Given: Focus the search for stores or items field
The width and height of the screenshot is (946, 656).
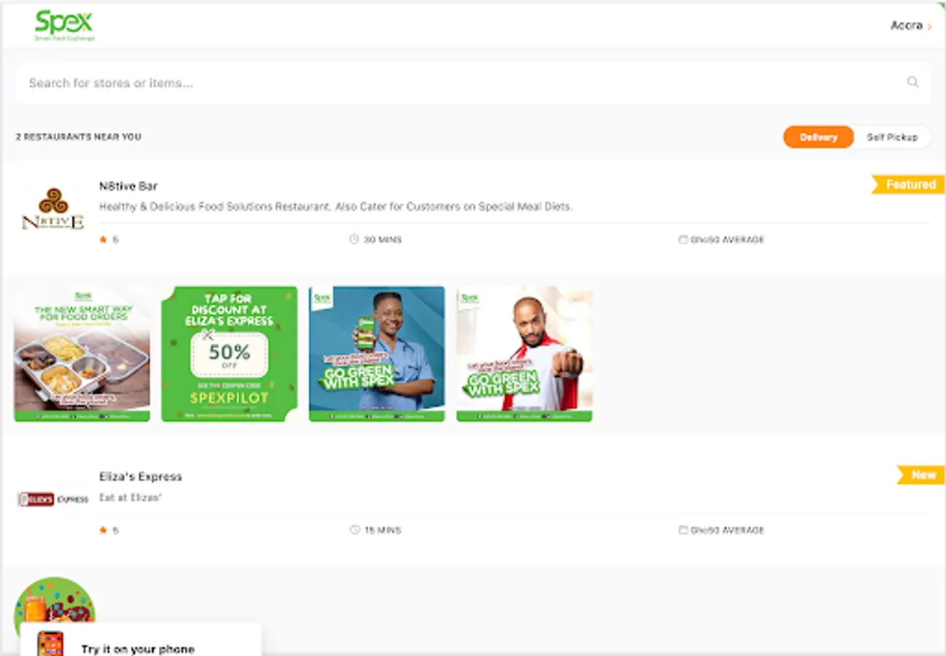Looking at the screenshot, I should (x=473, y=83).
